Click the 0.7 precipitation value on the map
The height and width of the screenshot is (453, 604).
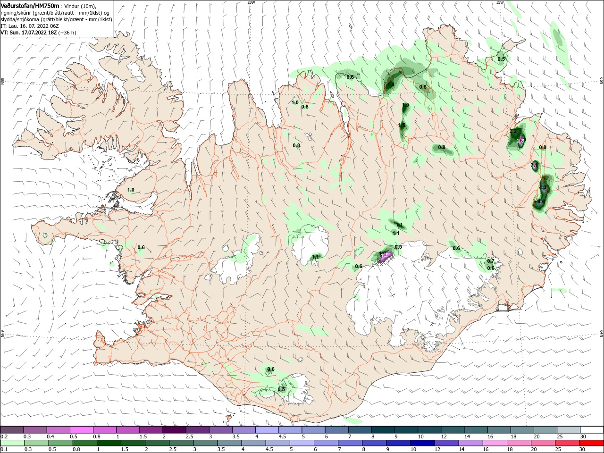pyautogui.click(x=491, y=261)
